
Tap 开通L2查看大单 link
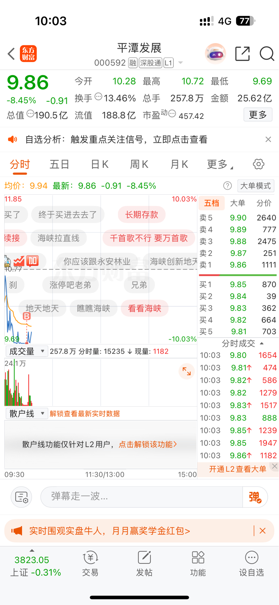pyautogui.click(x=238, y=469)
